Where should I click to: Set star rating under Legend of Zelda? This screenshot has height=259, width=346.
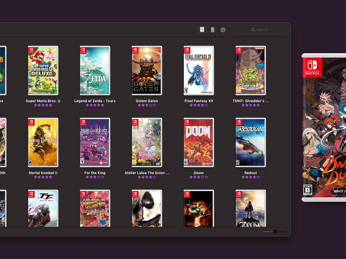[95, 105]
